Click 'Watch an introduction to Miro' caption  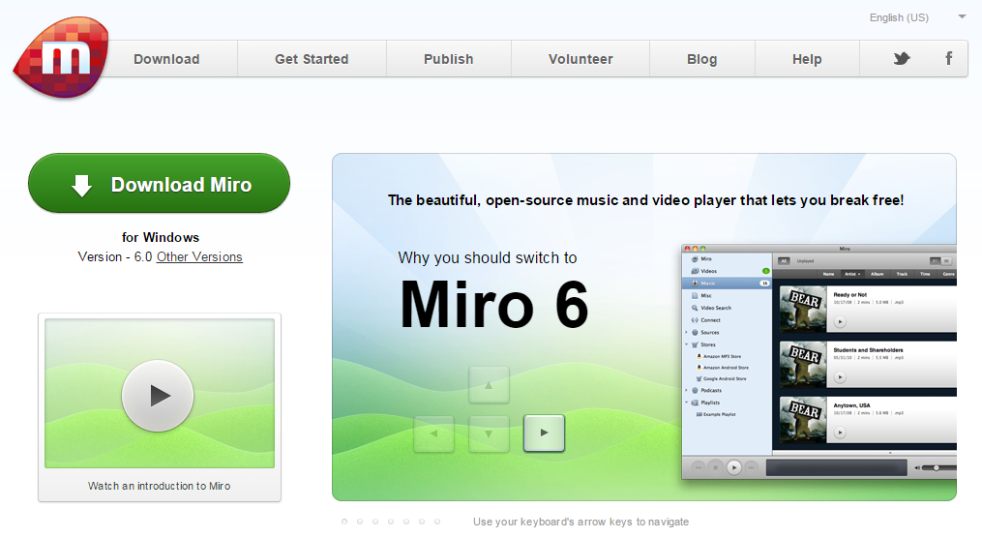click(159, 486)
